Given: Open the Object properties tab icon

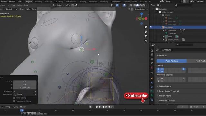Looking at the screenshot, I should (152, 78).
